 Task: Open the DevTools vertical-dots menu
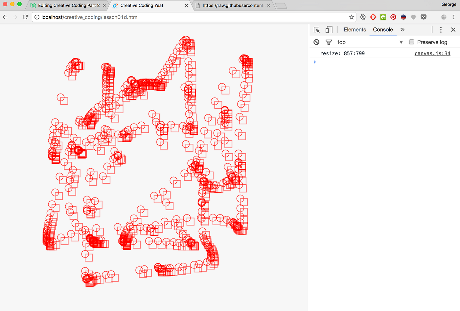point(441,30)
